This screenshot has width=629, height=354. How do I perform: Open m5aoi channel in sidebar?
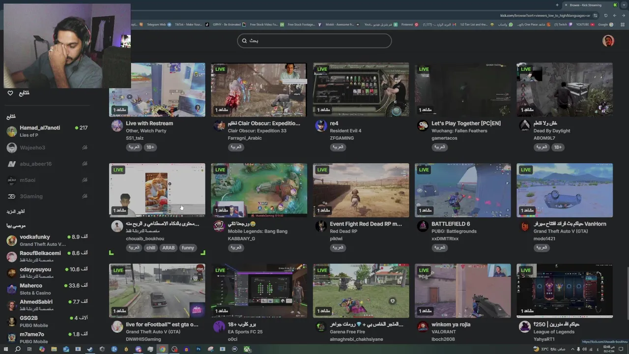click(x=47, y=180)
